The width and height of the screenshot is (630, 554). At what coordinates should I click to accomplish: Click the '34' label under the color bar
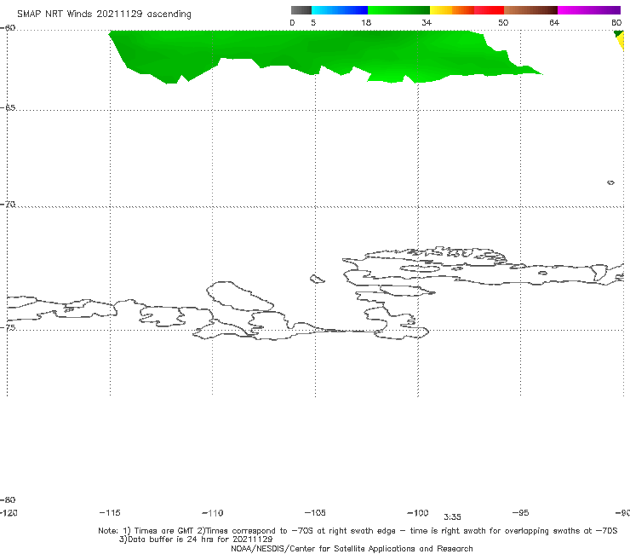[x=427, y=23]
